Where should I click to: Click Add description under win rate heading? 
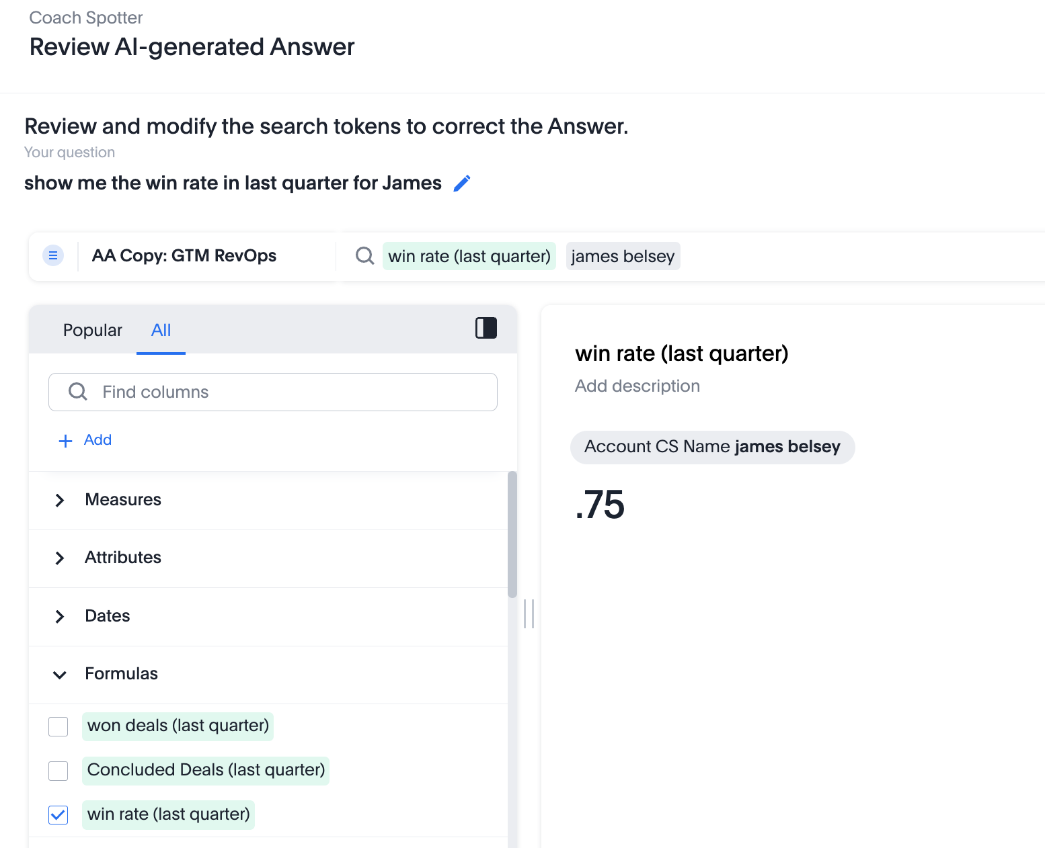click(x=637, y=386)
